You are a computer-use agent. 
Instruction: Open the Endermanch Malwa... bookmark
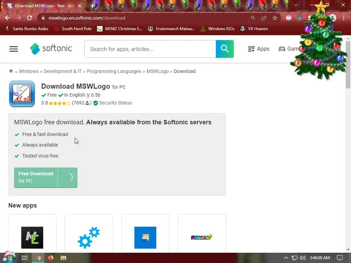(171, 29)
